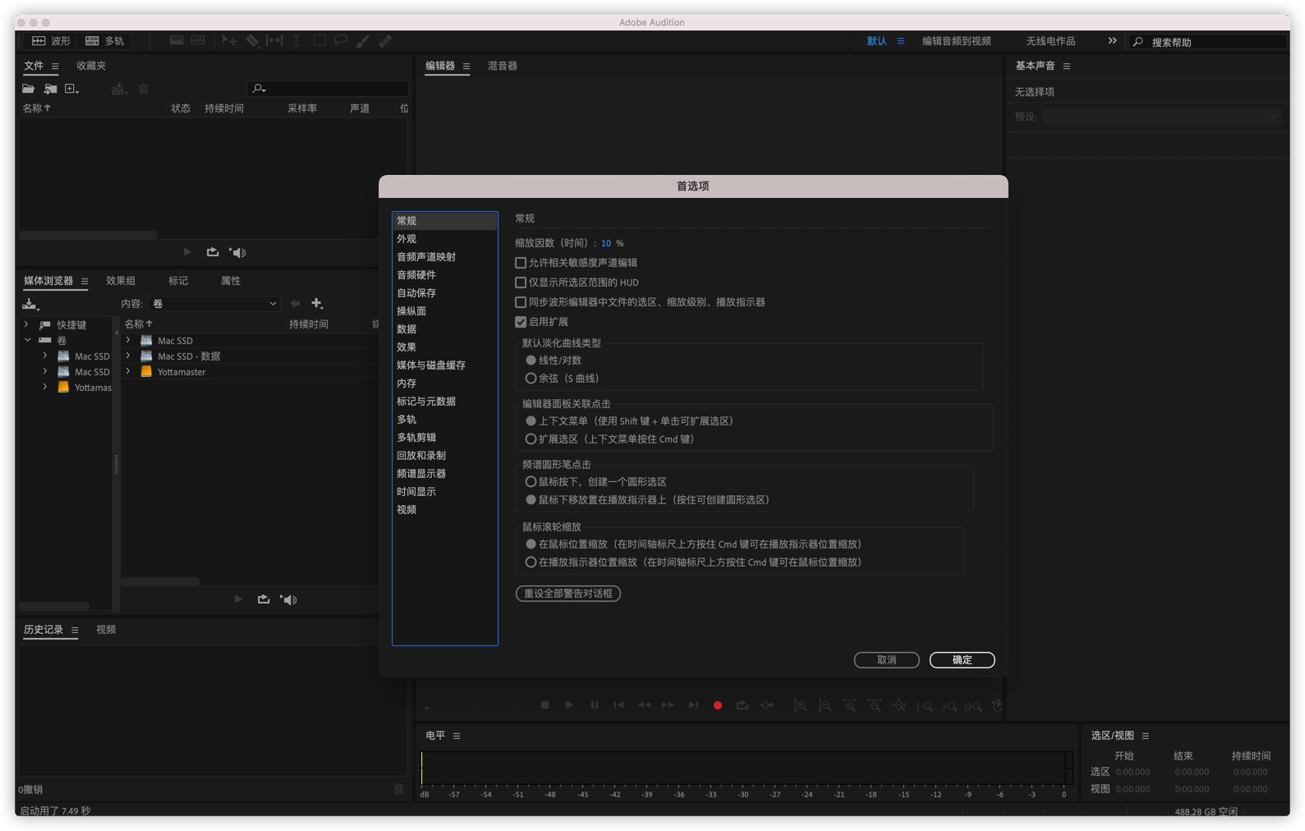
Task: Uncheck 启用扩展 checkbox
Action: coord(521,322)
